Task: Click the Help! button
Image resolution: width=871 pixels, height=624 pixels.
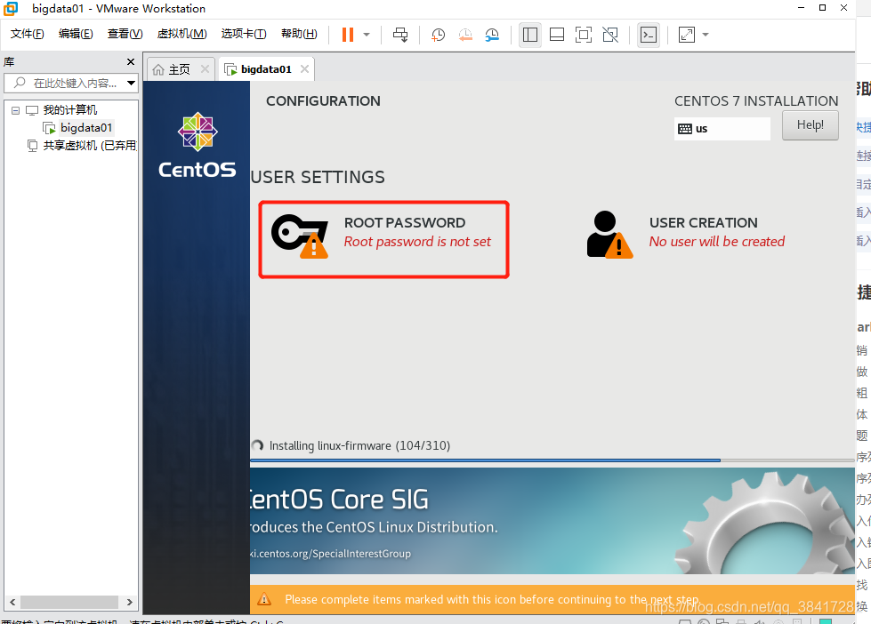Action: pos(810,125)
